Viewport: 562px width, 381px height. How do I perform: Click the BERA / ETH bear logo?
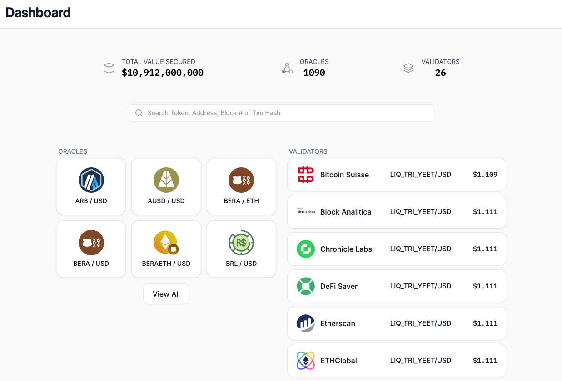click(x=241, y=180)
